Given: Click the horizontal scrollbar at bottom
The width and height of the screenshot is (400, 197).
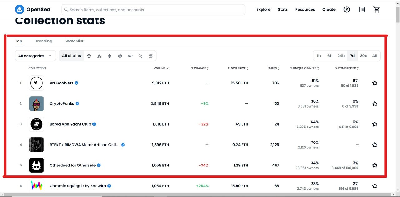Looking at the screenshot, I should coord(197,195).
